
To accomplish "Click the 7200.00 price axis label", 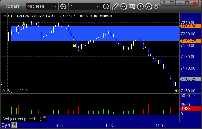I will coord(188,34).
